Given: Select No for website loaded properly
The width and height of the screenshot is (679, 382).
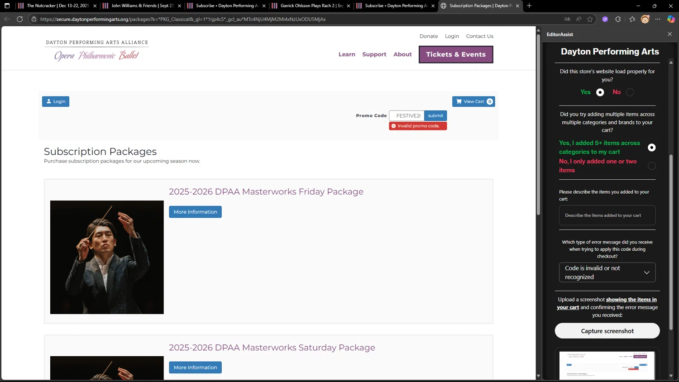Looking at the screenshot, I should click(x=630, y=92).
